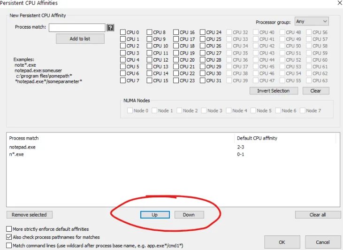Screen dimensions: 343x250
Task: Click the Process match input field
Action: point(77,28)
